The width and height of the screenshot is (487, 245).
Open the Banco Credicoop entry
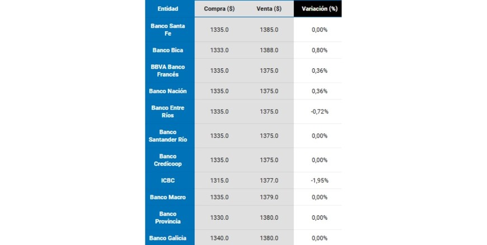coord(168,160)
